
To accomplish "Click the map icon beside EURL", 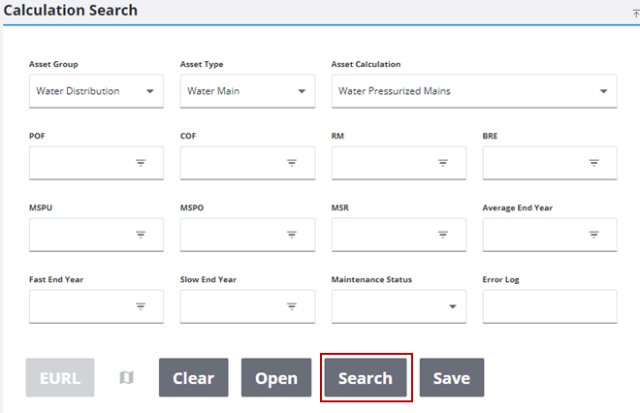I will coord(126,378).
